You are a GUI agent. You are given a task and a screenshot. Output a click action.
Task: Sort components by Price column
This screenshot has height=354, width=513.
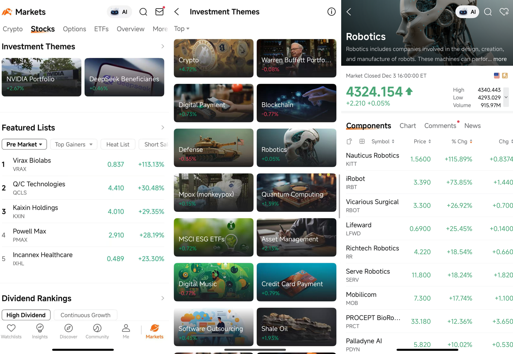click(422, 141)
